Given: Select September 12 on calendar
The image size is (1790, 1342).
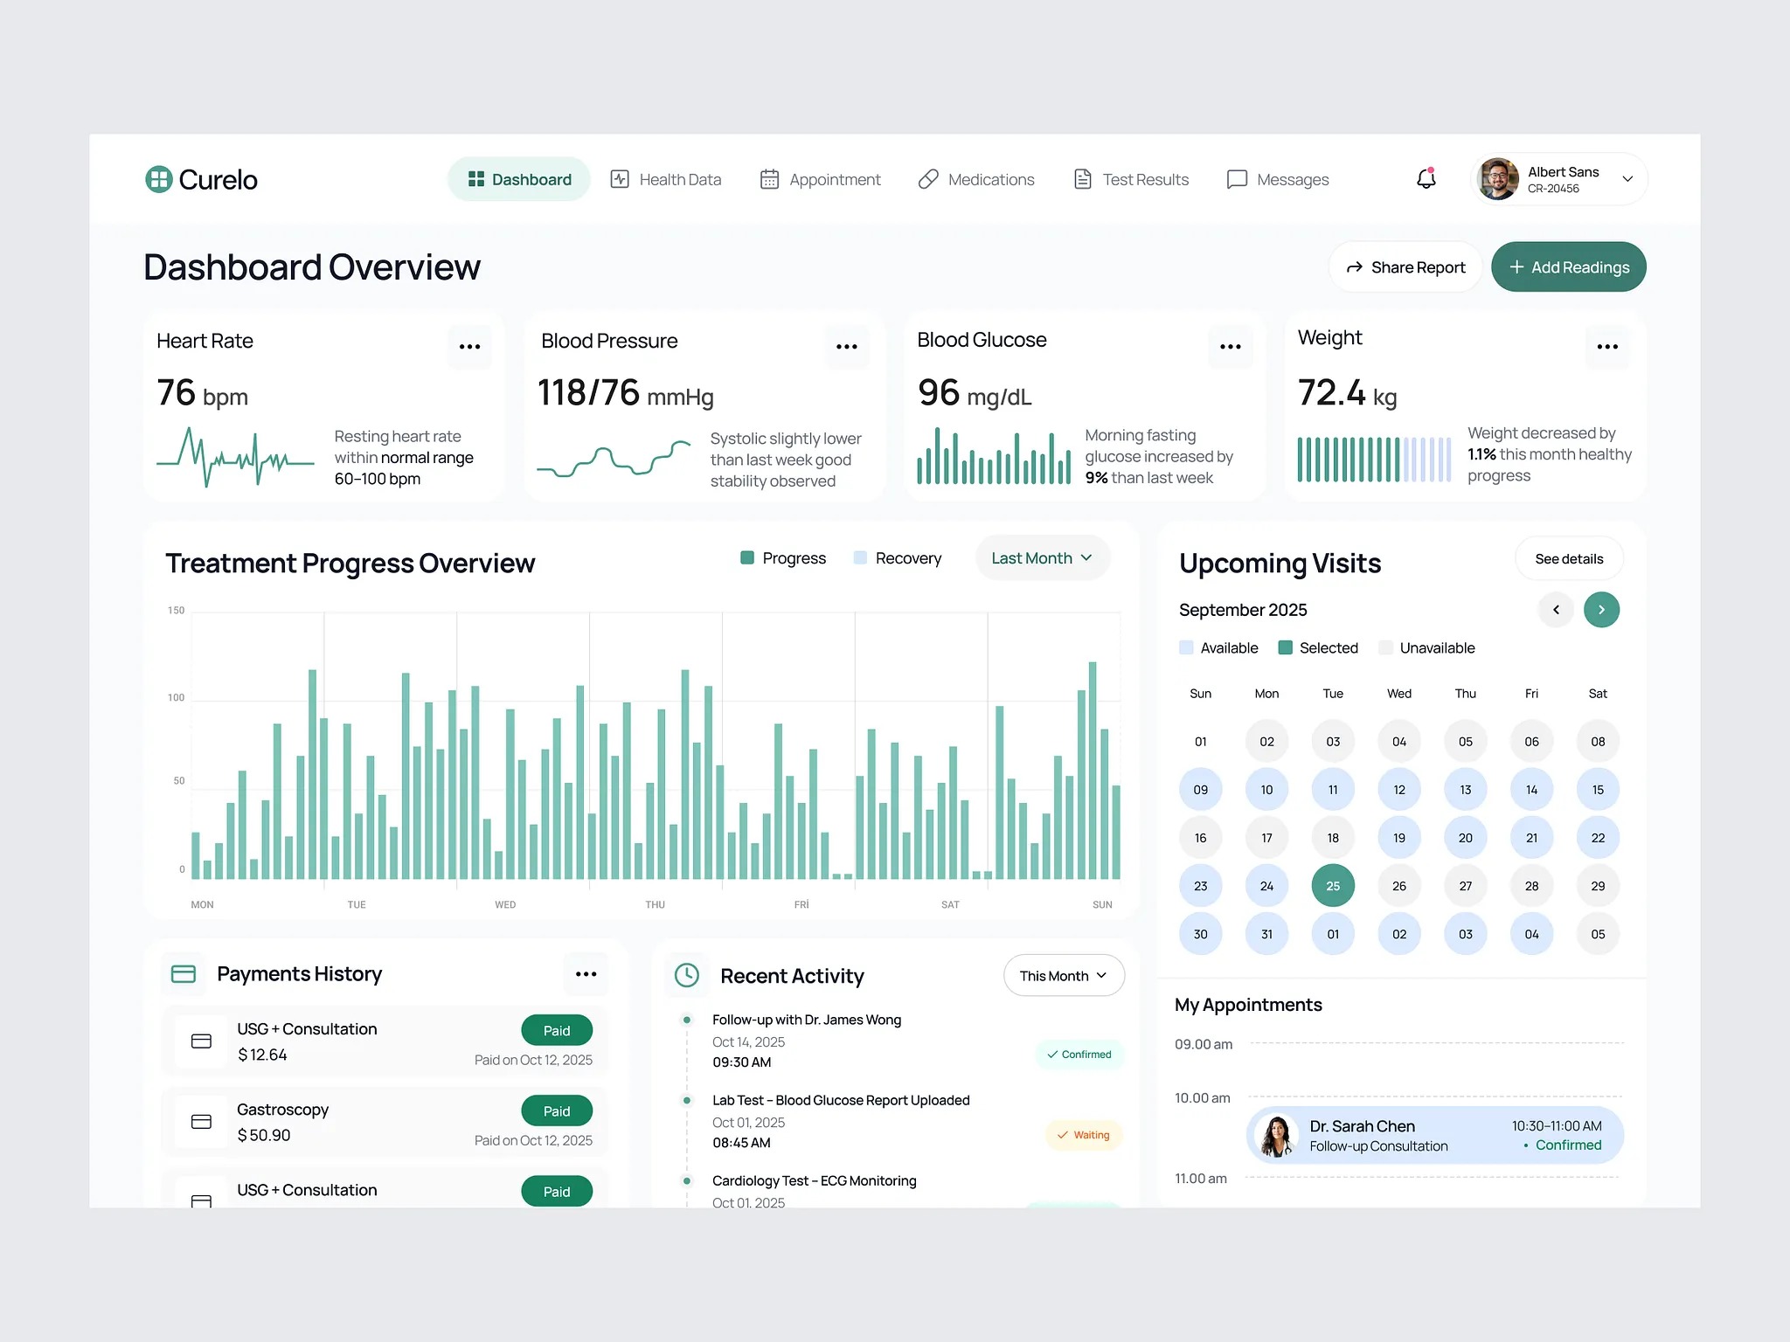Looking at the screenshot, I should click(1399, 790).
